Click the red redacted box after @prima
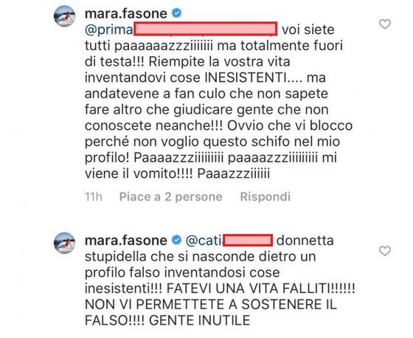This screenshot has width=413, height=338. (x=206, y=29)
